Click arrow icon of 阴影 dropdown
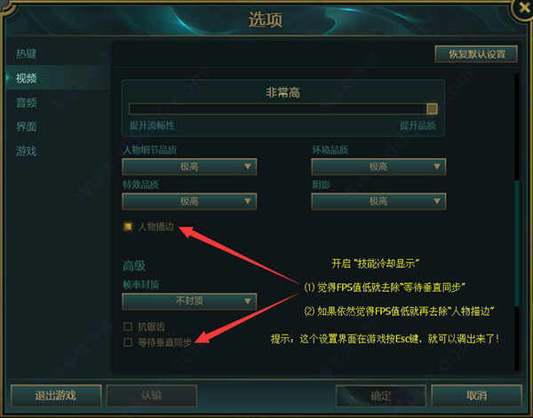Screen dimensions: 533x418 pyautogui.click(x=437, y=201)
